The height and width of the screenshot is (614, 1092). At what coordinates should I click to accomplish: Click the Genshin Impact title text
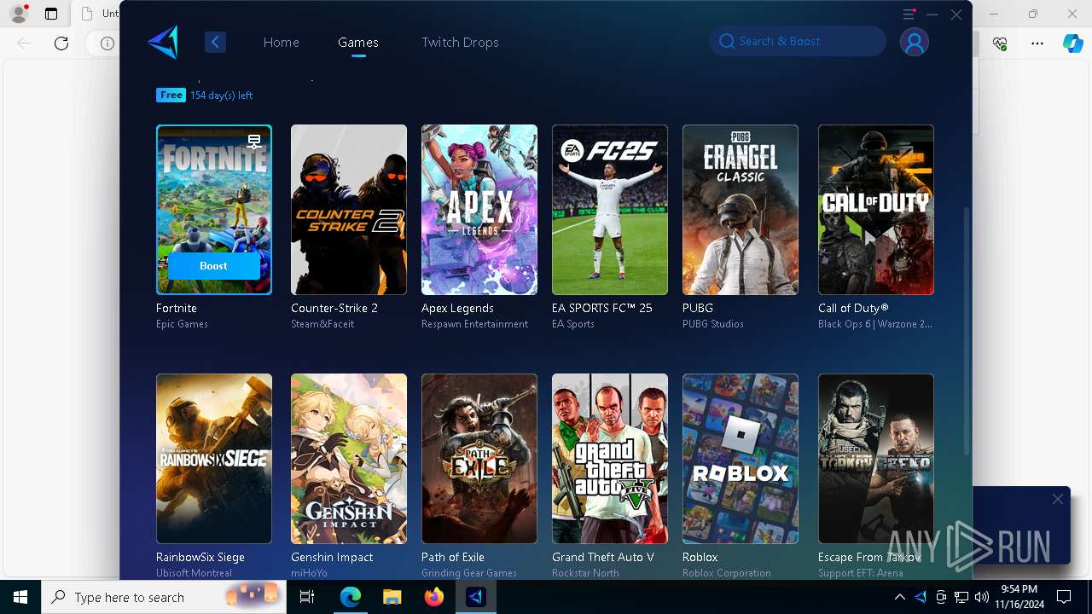tap(332, 557)
